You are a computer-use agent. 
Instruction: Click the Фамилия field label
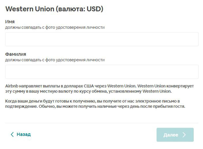[x=16, y=54]
